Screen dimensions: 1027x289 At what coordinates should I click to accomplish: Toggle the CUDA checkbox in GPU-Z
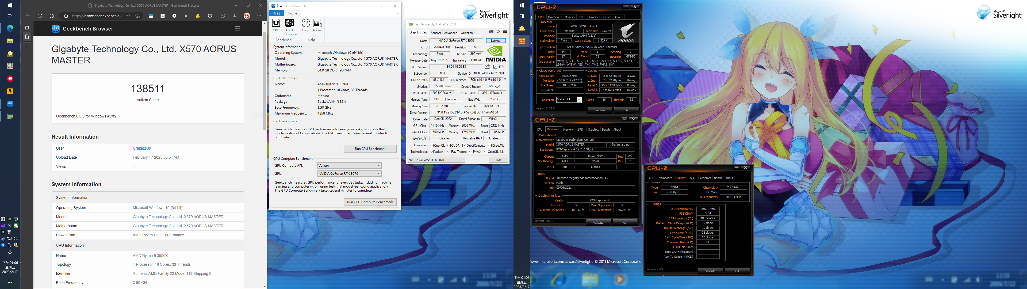point(449,145)
